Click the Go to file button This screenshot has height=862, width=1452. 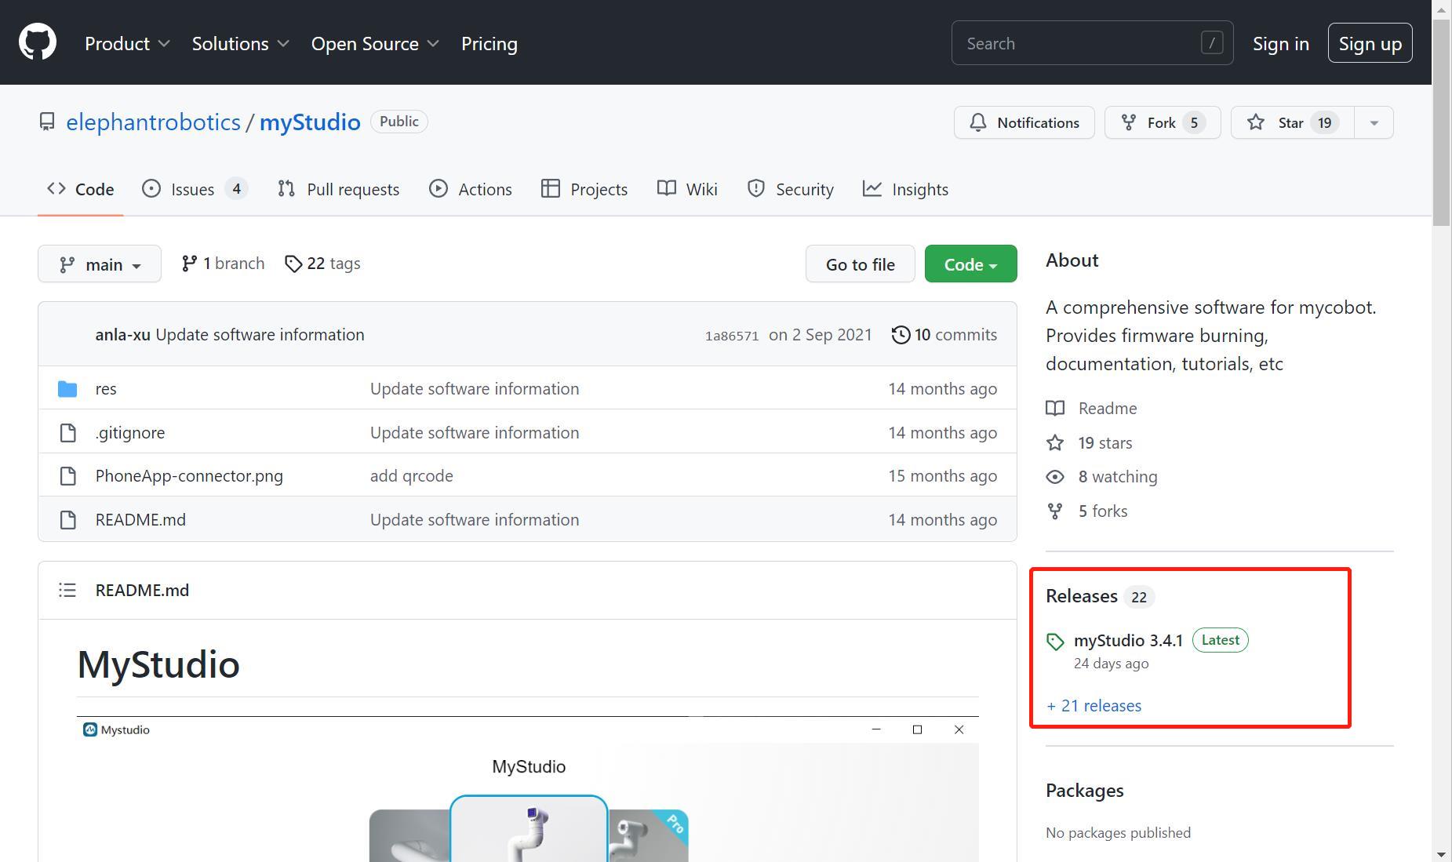click(x=860, y=264)
